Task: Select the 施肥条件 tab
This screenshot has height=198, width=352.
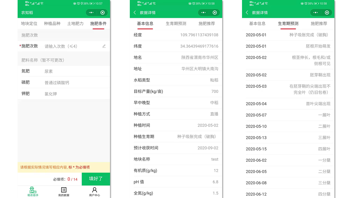Action: pos(98,24)
